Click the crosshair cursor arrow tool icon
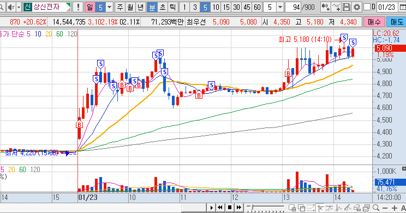Viewport: 406px width, 213px height. (320, 208)
